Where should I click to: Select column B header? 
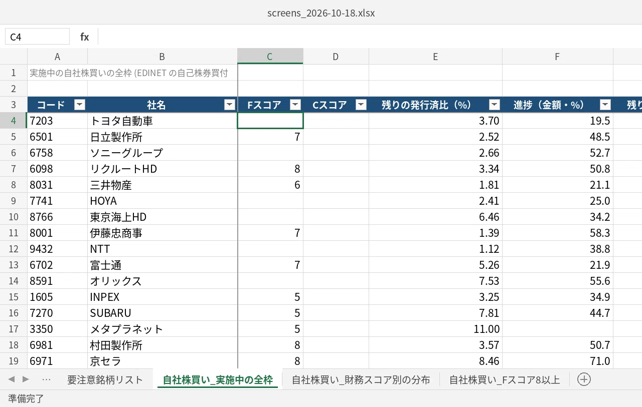[x=162, y=57]
